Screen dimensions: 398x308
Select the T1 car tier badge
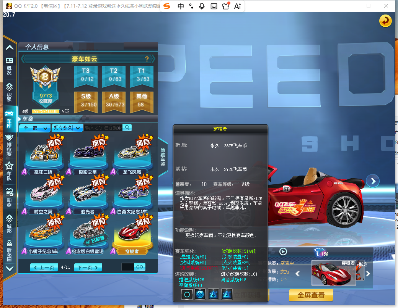pos(142,76)
